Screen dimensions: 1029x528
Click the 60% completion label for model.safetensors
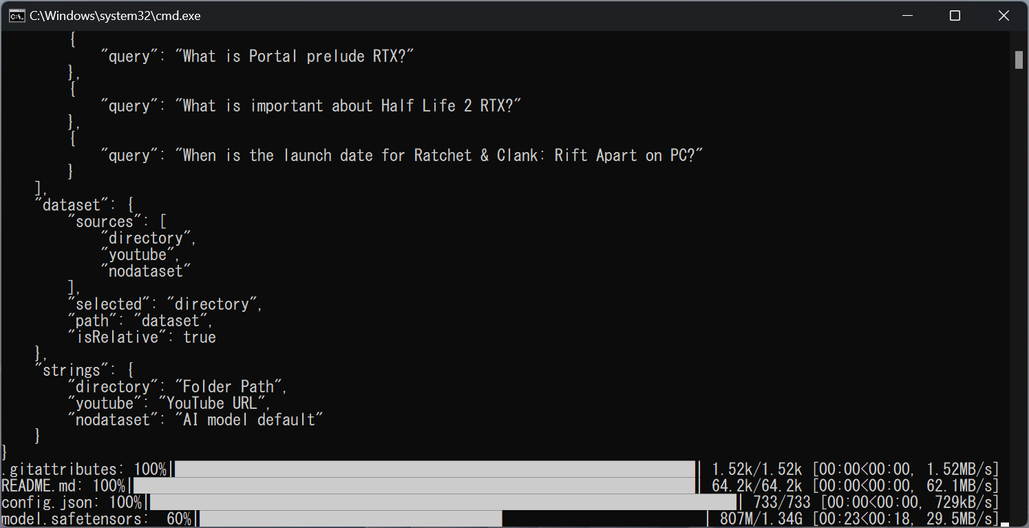tap(182, 518)
